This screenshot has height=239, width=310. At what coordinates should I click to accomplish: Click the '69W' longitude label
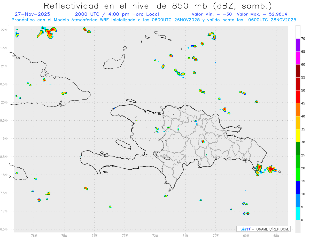(x=246, y=236)
